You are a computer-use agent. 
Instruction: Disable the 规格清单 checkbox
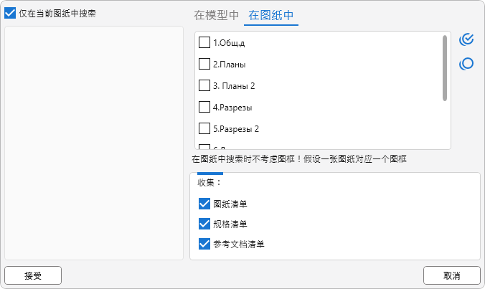[x=204, y=224]
